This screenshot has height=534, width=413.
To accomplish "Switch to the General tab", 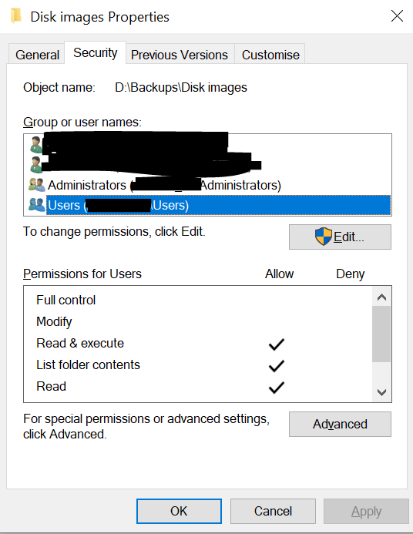I will coord(37,55).
